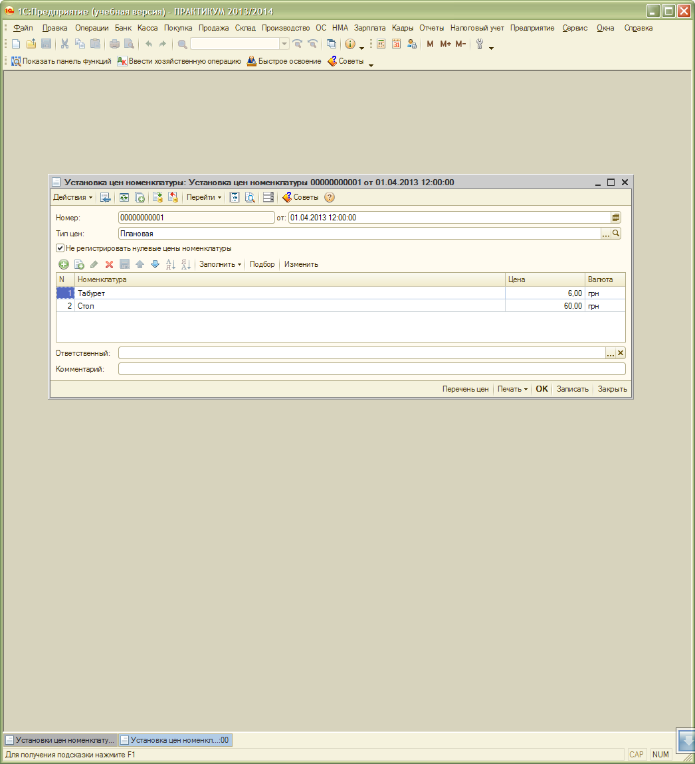Click 'Показать панель функций' toolbar button
The width and height of the screenshot is (695, 764).
point(61,61)
